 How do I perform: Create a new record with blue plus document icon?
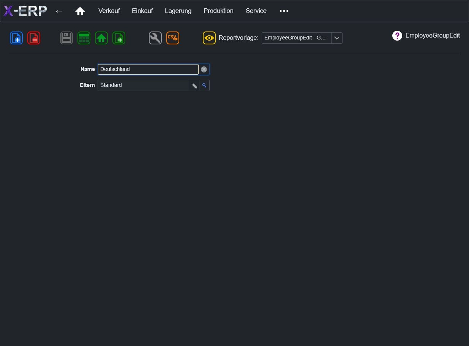pyautogui.click(x=16, y=38)
